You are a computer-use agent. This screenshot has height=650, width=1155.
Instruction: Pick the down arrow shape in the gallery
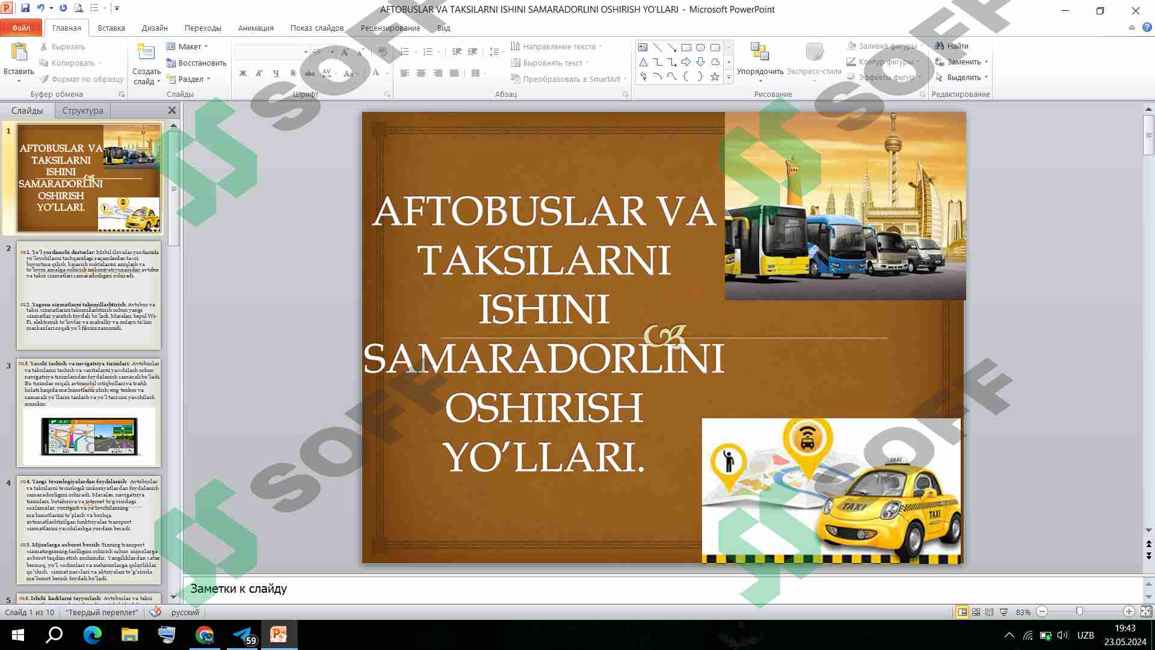point(701,61)
